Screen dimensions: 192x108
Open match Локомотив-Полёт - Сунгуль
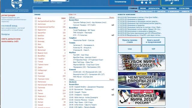tap(84, 40)
